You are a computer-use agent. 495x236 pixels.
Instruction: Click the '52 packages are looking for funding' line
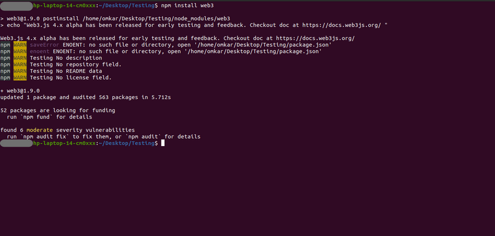tap(58, 110)
